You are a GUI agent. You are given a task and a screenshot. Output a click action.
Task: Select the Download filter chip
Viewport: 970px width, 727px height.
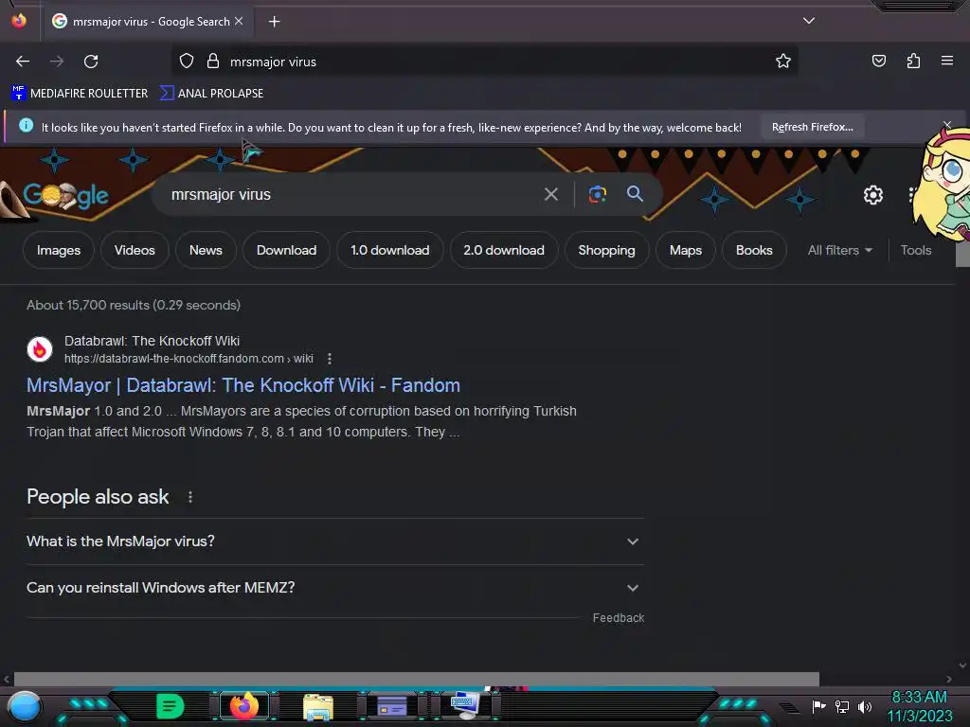(x=286, y=250)
